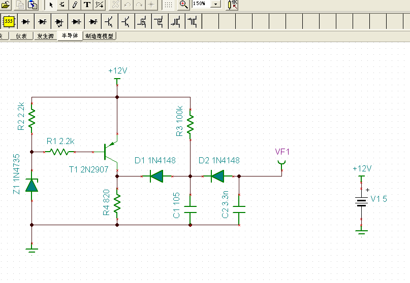410x283 pixels.
Task: Click the open folder icon
Action: pos(6,5)
